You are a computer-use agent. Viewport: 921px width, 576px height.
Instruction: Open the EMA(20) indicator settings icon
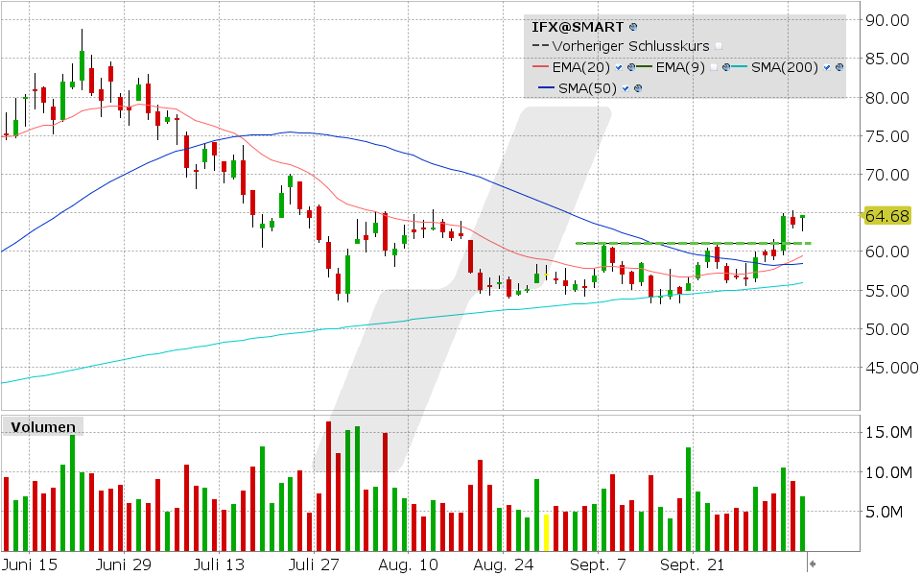pos(631,67)
